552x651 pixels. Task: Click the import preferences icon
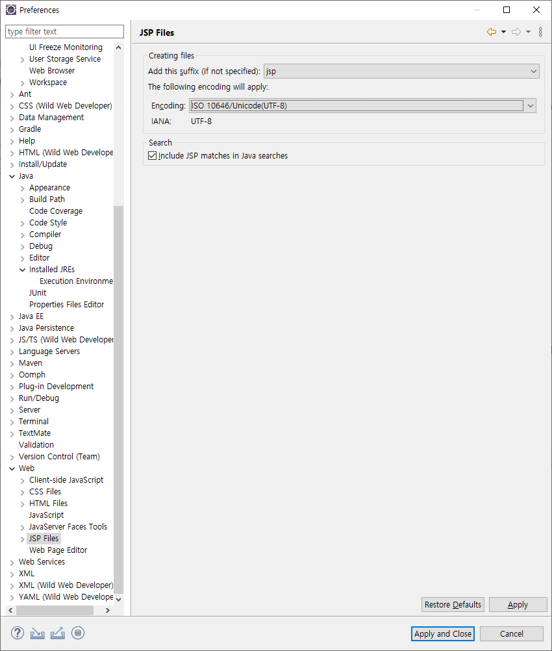click(38, 633)
